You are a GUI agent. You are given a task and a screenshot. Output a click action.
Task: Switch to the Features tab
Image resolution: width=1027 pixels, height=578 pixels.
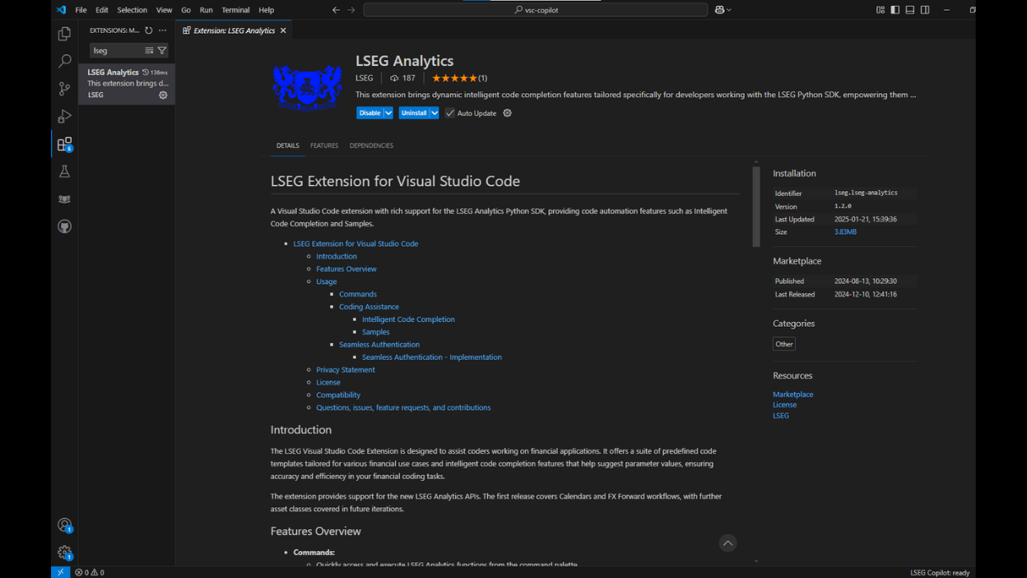pyautogui.click(x=324, y=146)
